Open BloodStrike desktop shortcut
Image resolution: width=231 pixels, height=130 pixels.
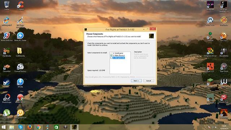pos(224,52)
